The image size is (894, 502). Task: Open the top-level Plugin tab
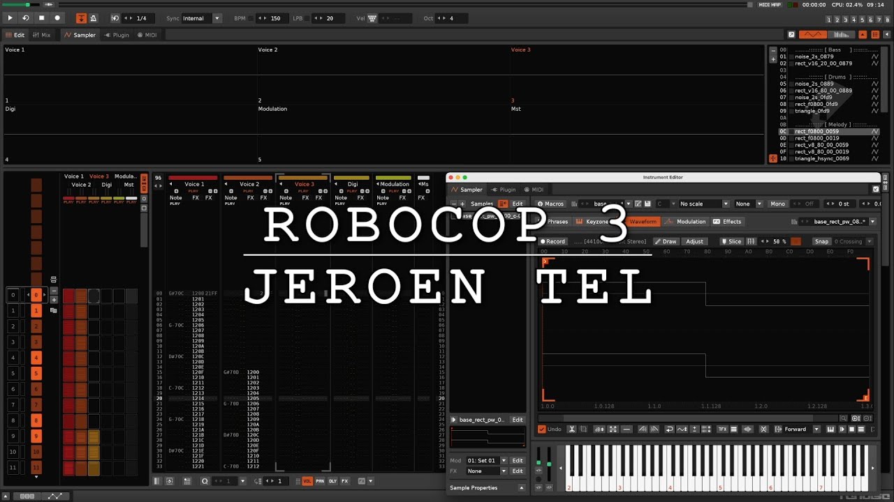117,35
